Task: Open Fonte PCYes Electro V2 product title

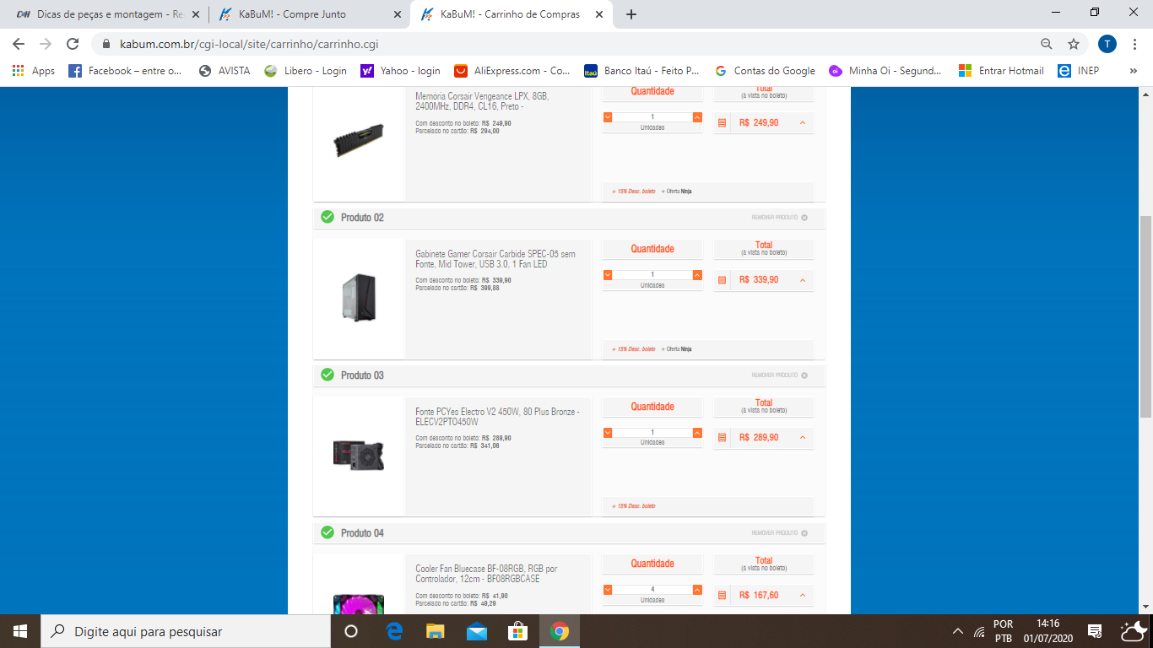Action: point(497,417)
